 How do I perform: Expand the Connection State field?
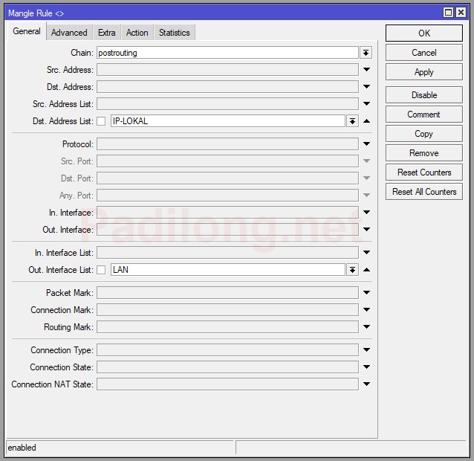[366, 367]
